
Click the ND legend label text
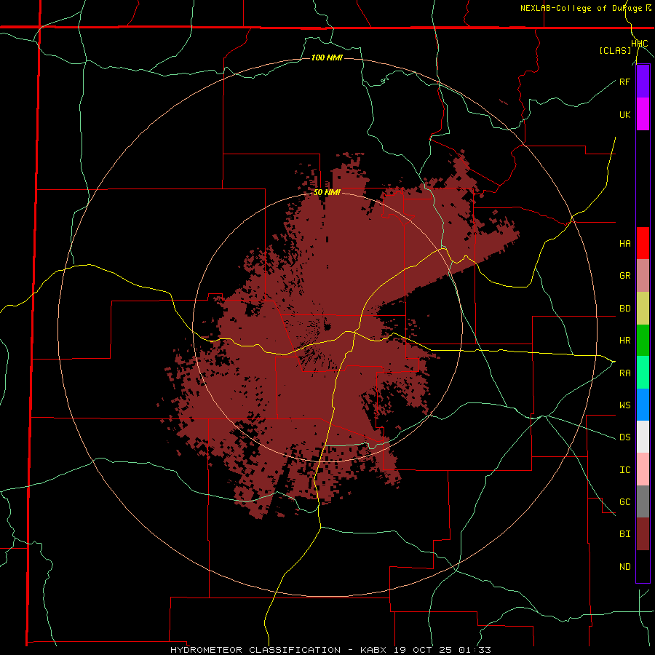coord(624,567)
